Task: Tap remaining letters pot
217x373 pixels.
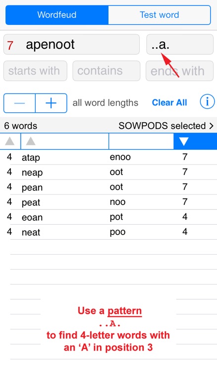Action: click(116, 217)
